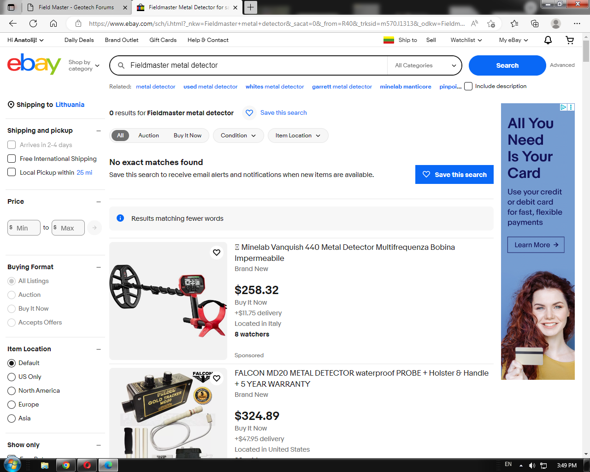Submit the price range arrow button
590x472 pixels.
94,228
